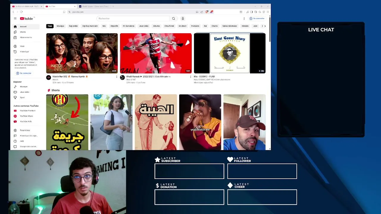Open the three-dot settings menu beside Se connecter

click(244, 18)
